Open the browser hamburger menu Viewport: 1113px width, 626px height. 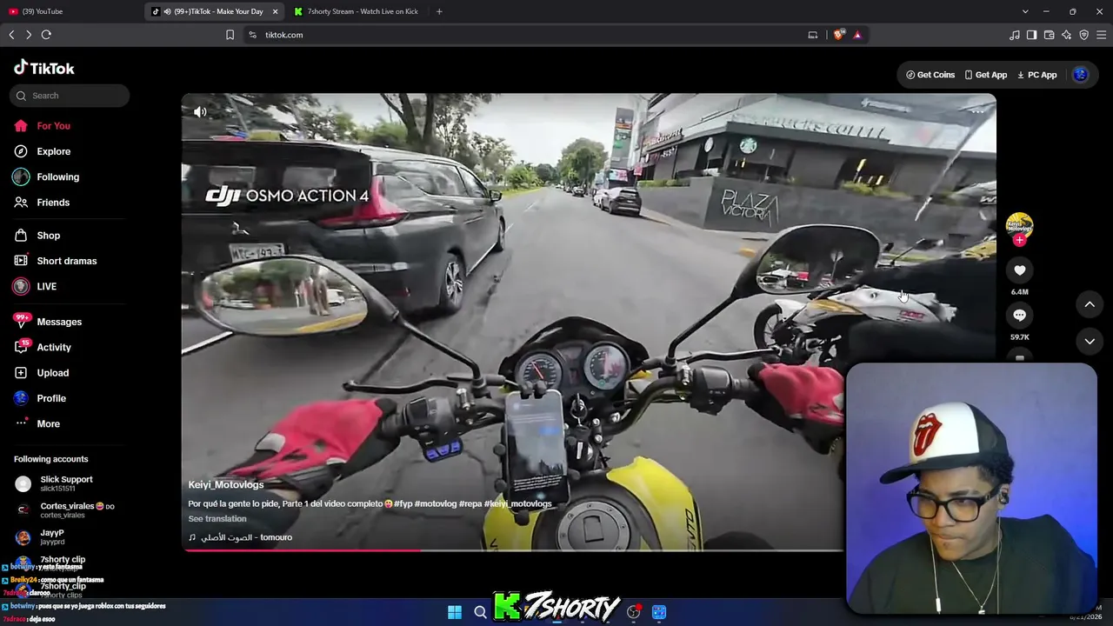click(x=1101, y=35)
